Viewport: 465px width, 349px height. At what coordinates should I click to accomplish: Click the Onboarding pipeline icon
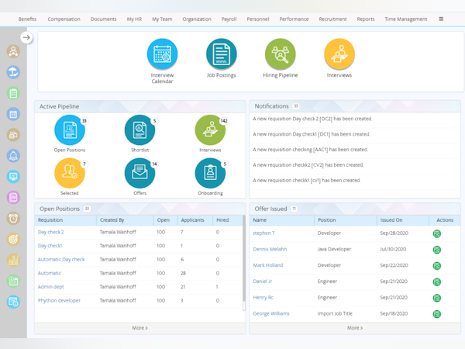(210, 173)
